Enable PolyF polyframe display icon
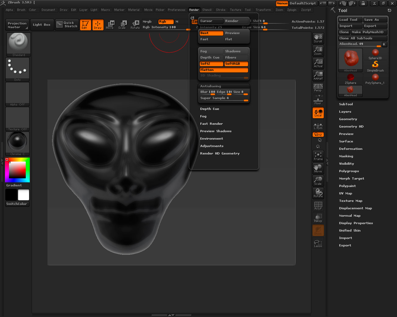Viewport: 397px width, 317px height. tap(318, 206)
